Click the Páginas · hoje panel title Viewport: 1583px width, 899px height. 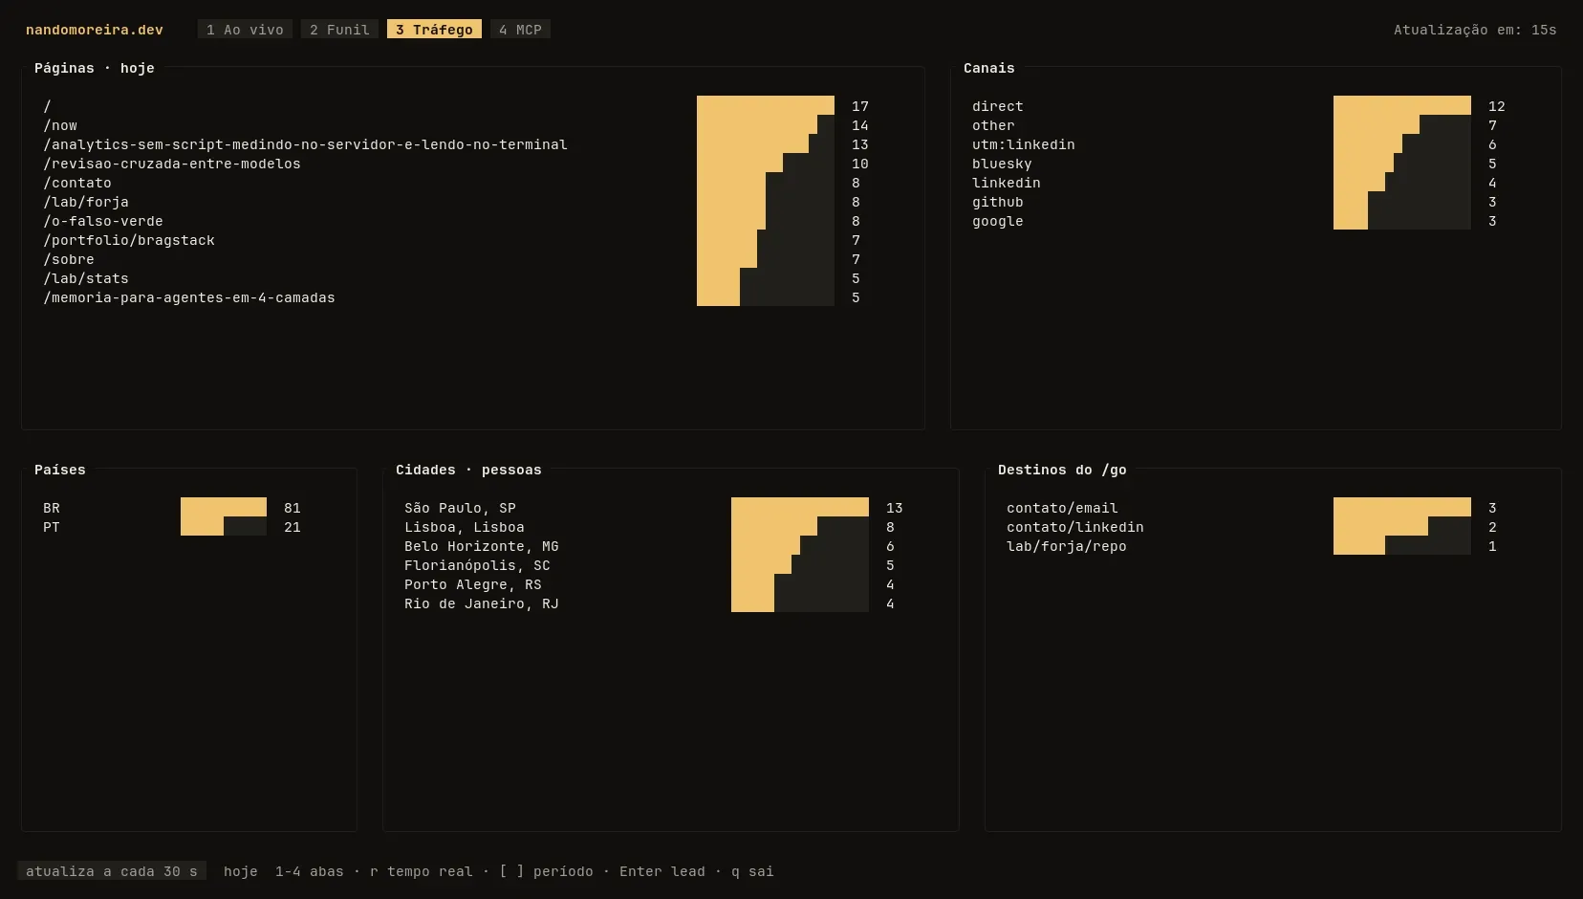pos(95,68)
